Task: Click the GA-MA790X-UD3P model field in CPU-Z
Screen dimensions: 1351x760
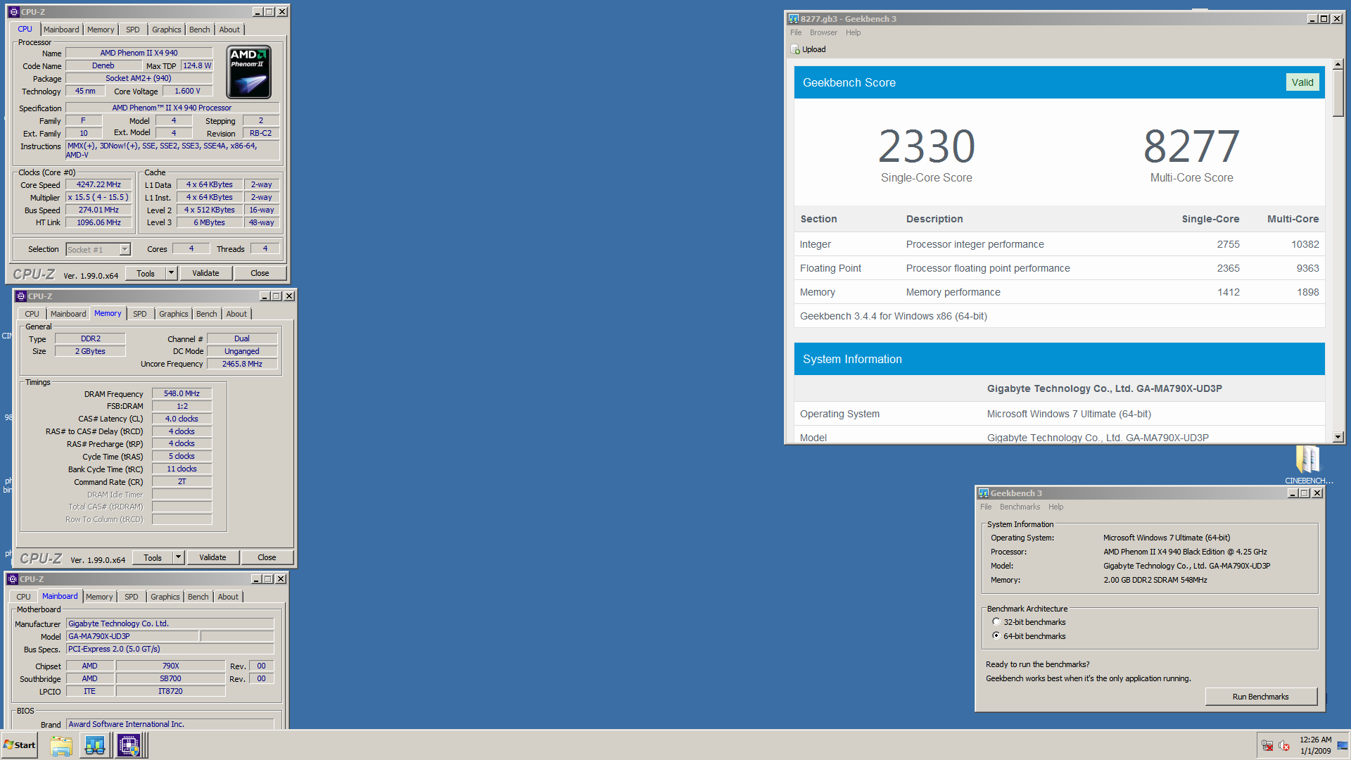Action: pyautogui.click(x=132, y=636)
